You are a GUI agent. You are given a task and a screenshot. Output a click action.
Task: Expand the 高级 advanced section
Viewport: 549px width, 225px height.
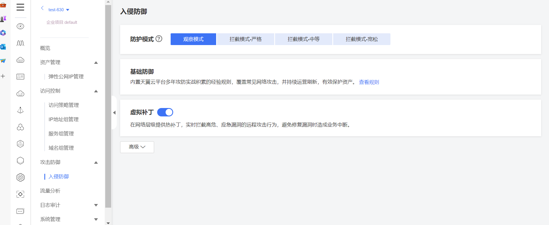coord(137,147)
